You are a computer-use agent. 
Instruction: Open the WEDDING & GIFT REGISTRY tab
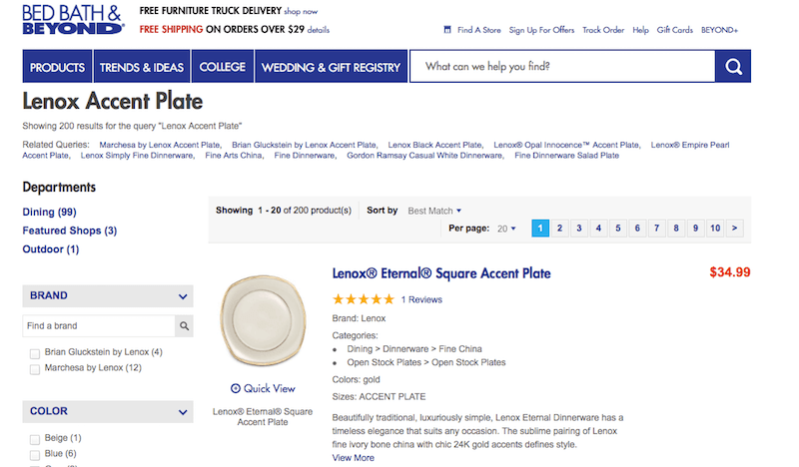pos(332,66)
